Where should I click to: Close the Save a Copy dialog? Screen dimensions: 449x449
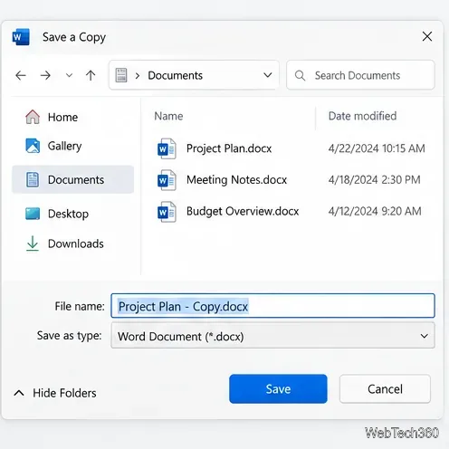(427, 36)
